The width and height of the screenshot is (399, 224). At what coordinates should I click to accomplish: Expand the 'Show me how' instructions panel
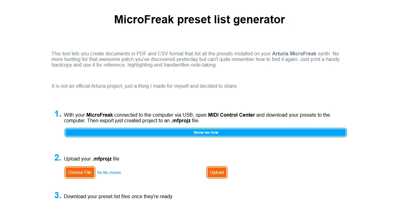pyautogui.click(x=205, y=132)
